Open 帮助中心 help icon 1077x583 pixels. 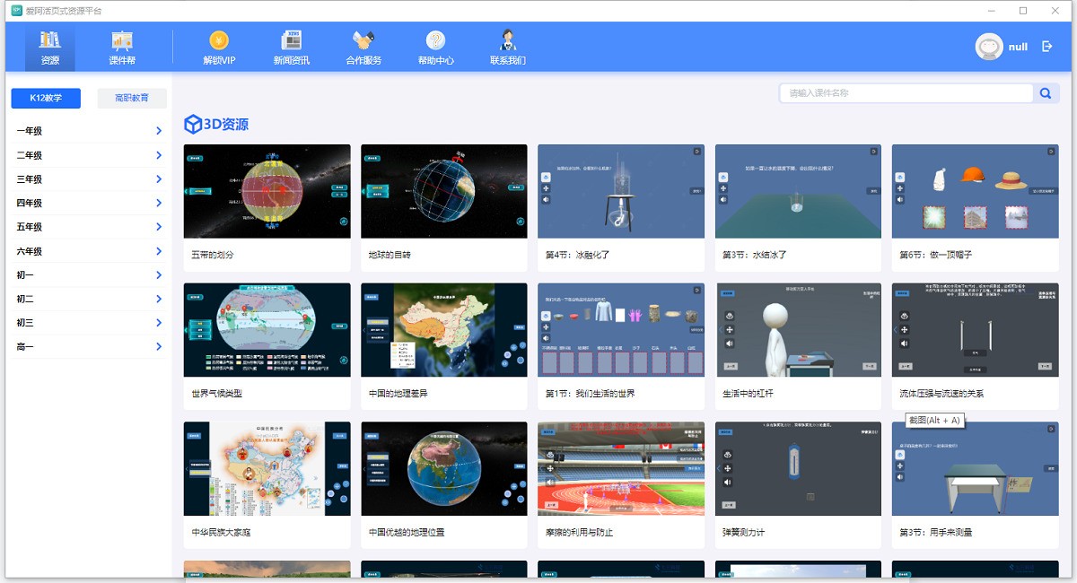click(x=435, y=40)
